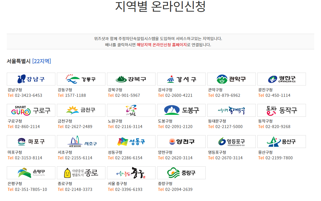Viewport: 321px width, 201px height.
Task: Select the 금천구 logo banner
Action: 81,110
